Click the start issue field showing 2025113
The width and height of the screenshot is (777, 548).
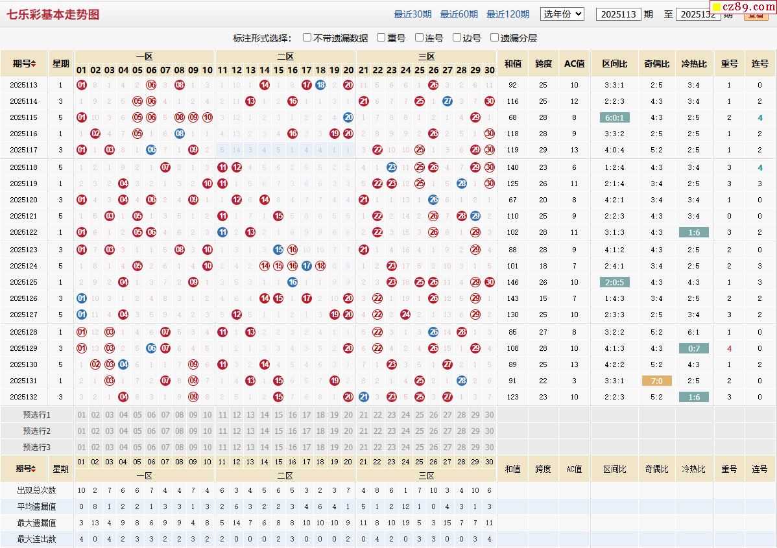[618, 14]
